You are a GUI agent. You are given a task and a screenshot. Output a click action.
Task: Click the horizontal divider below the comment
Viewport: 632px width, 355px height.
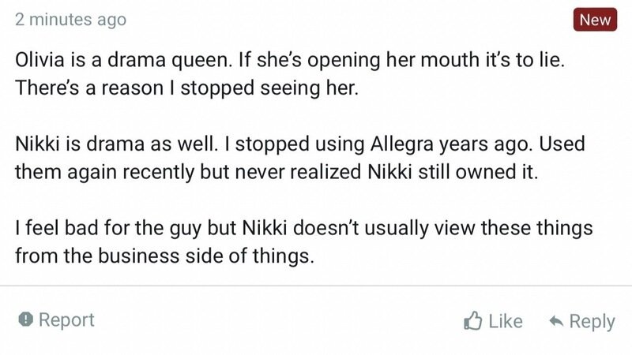(x=316, y=286)
